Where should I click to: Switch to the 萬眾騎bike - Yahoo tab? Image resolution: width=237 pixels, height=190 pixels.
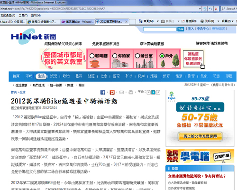(78, 22)
